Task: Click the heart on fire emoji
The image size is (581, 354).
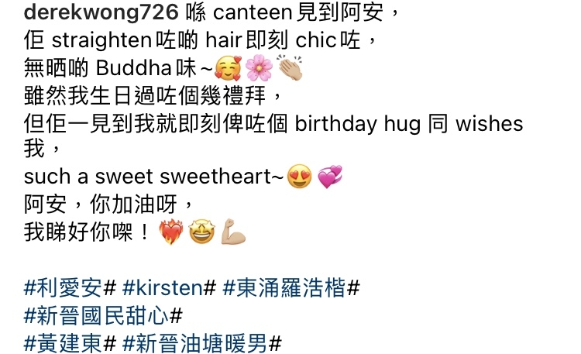Action: click(x=171, y=232)
